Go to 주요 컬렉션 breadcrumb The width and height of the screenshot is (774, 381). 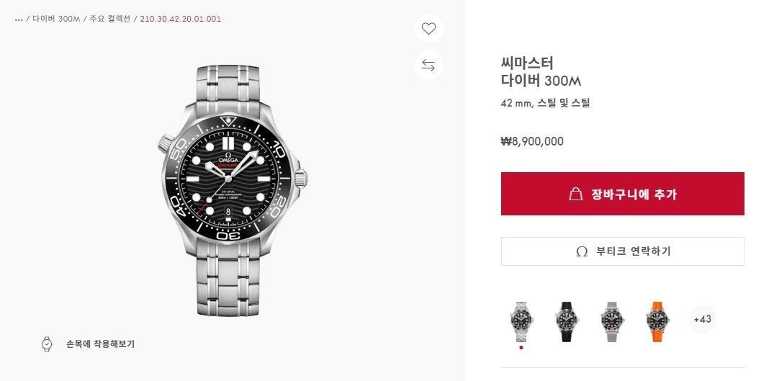pyautogui.click(x=110, y=19)
